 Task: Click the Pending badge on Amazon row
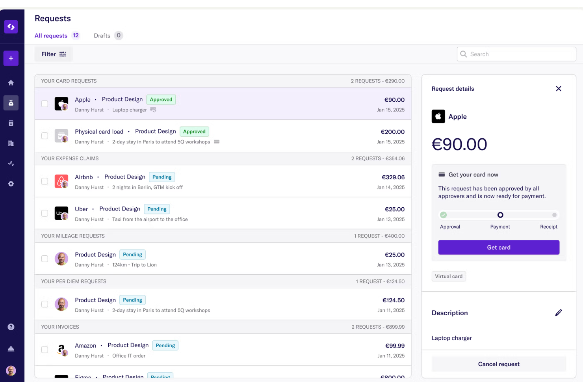point(165,345)
